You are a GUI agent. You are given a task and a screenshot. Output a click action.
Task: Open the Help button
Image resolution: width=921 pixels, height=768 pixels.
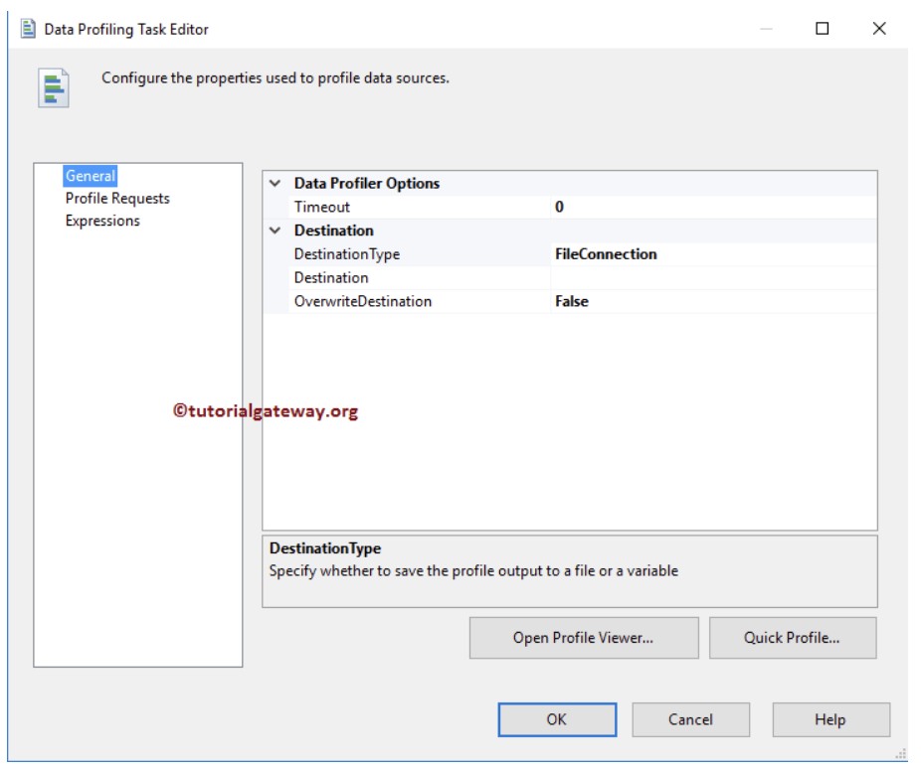[x=830, y=719]
